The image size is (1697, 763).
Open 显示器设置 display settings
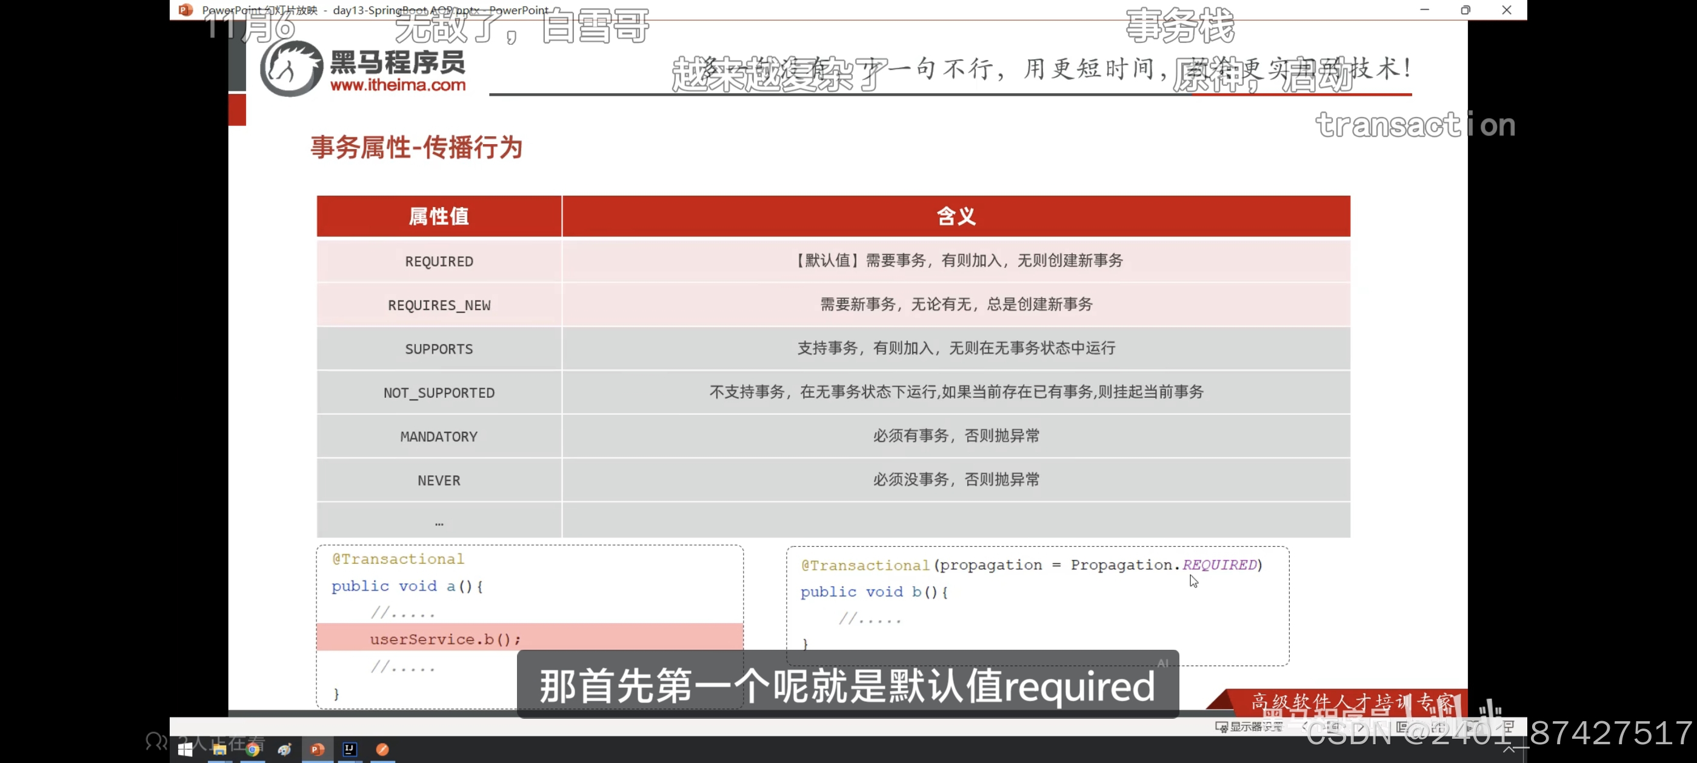coord(1249,726)
